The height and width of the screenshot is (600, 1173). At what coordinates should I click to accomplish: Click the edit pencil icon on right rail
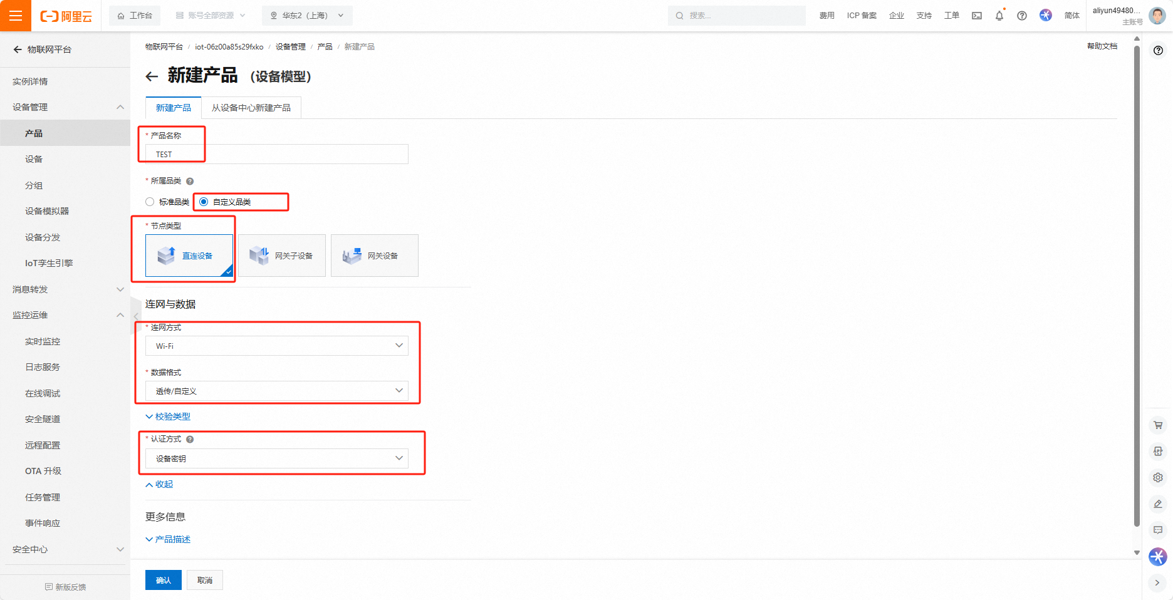click(x=1158, y=504)
